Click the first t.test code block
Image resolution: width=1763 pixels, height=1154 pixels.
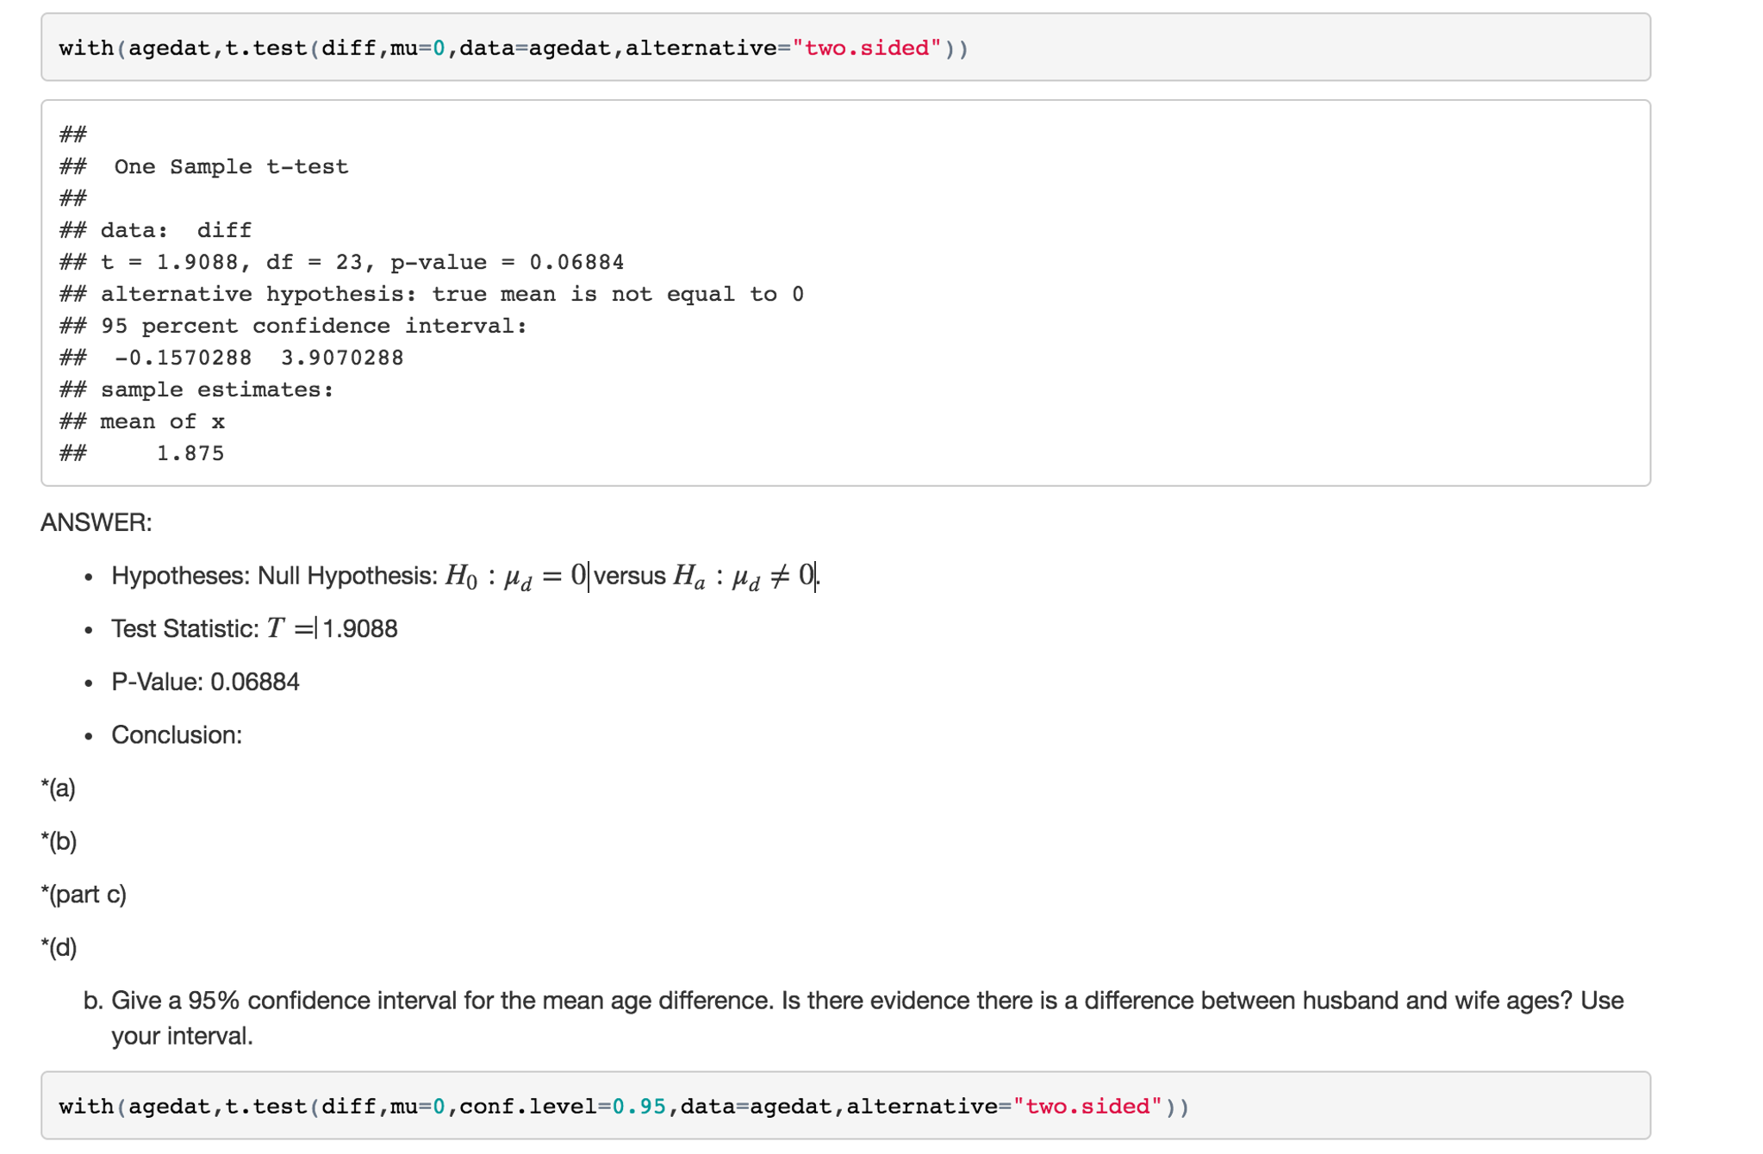[x=514, y=48]
